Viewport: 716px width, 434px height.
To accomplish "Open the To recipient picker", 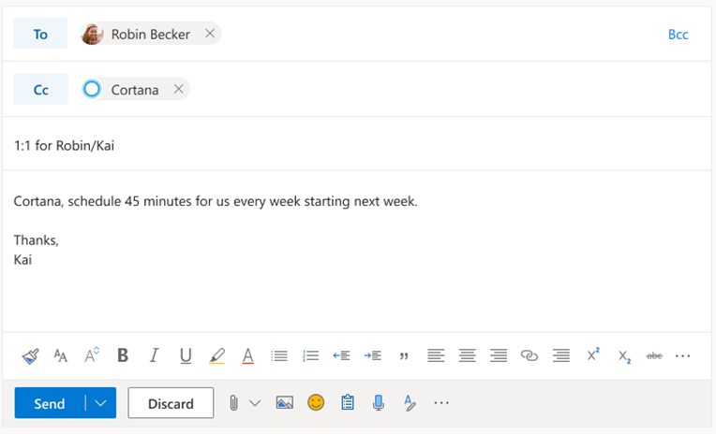I will (40, 34).
